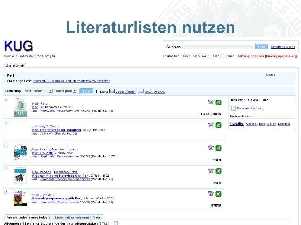Screen dimensions: 301x225
Task: Select the Literaturliste tab
Action: click(x=15, y=66)
